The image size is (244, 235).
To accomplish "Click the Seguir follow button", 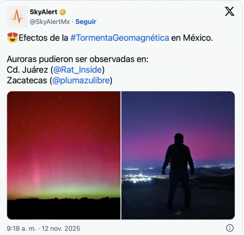I will click(x=86, y=21).
